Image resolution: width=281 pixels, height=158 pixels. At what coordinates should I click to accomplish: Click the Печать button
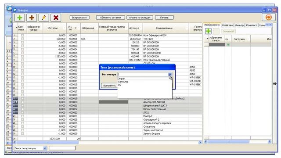click(164, 18)
